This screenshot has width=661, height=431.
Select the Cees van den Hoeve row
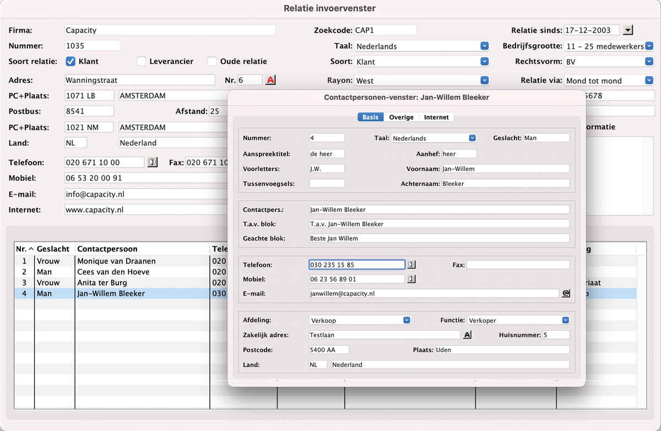[x=121, y=272]
